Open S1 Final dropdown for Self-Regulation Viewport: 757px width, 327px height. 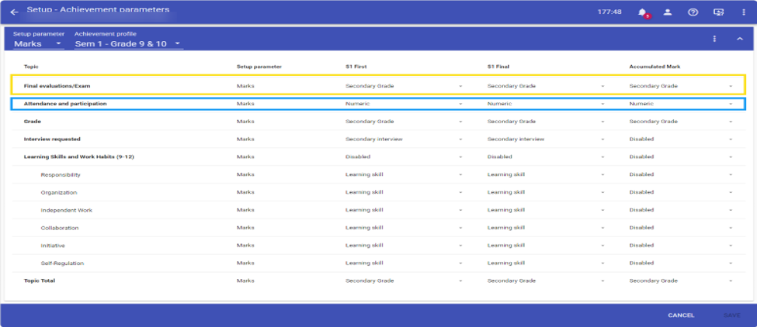pyautogui.click(x=546, y=263)
